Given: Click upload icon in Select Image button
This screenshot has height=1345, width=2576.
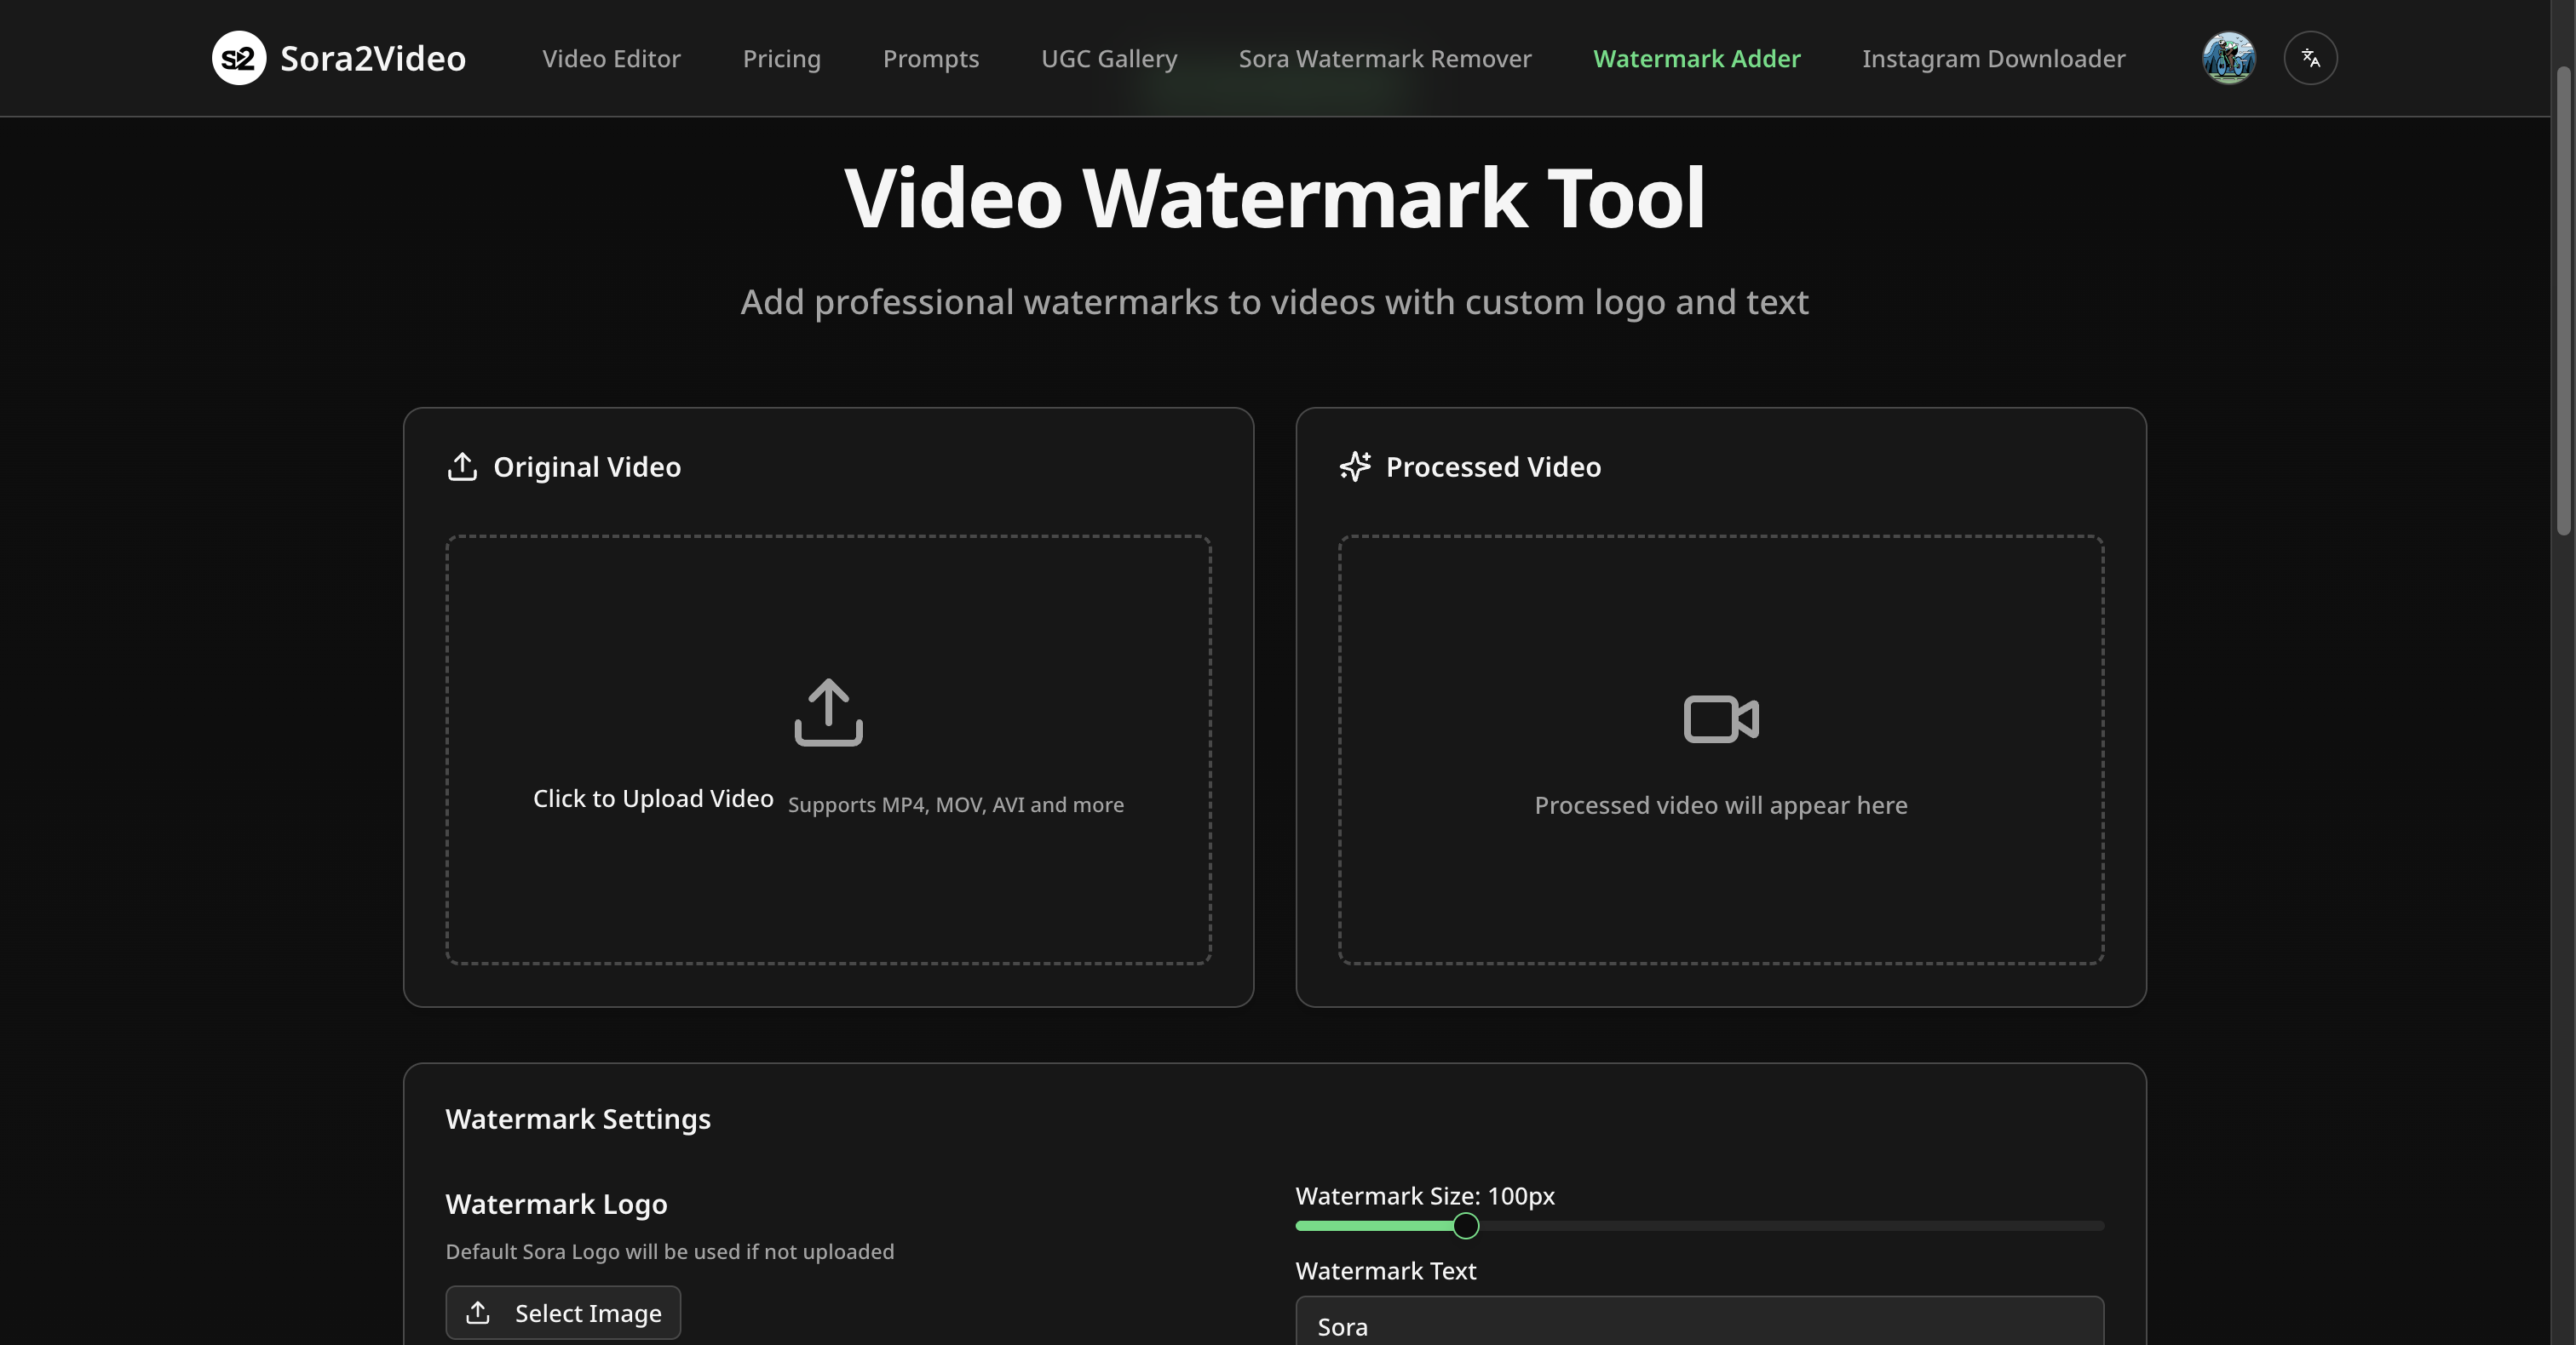Looking at the screenshot, I should [478, 1312].
